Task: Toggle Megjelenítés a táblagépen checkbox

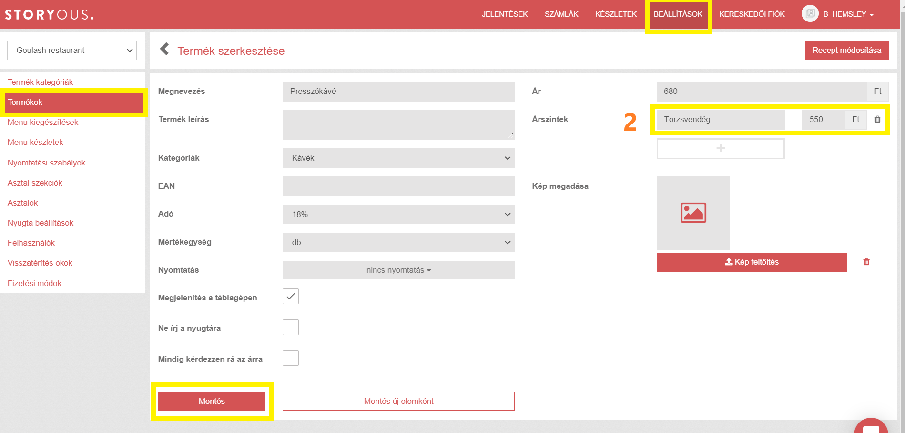Action: coord(291,296)
